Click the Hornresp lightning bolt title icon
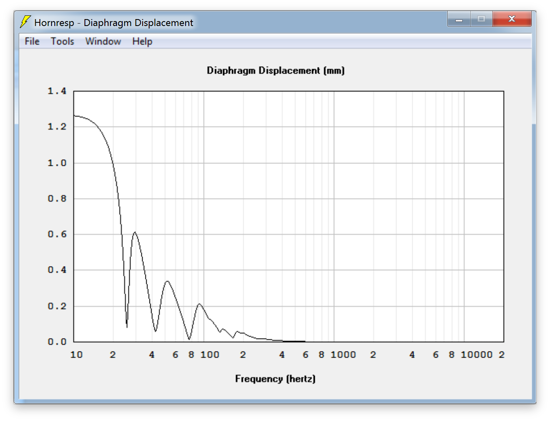550x421 pixels. pyautogui.click(x=25, y=22)
